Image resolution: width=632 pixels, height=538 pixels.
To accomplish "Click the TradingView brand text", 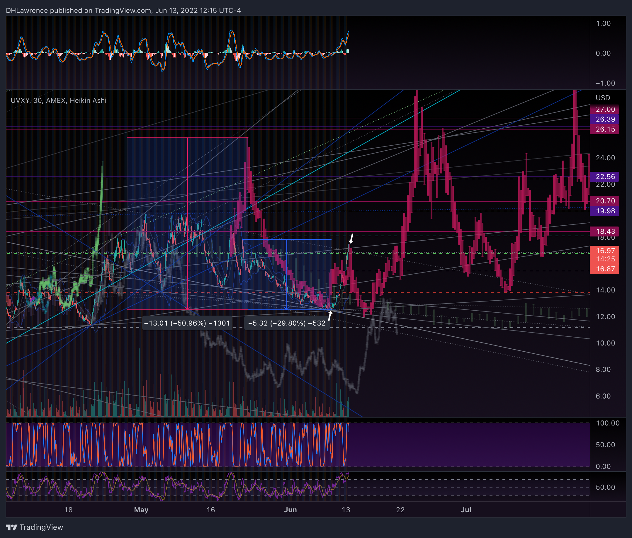I will pyautogui.click(x=41, y=527).
